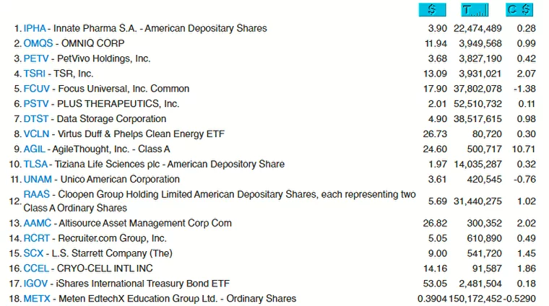
Task: Click the price change column header icon
Action: tap(519, 10)
